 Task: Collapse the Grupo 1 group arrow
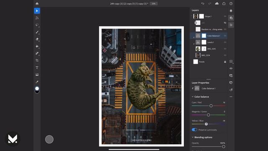click(x=192, y=16)
